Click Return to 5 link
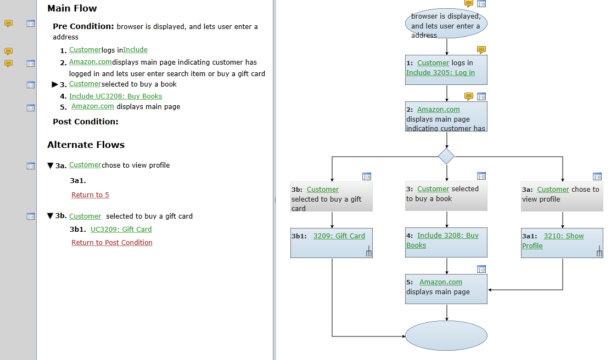Image resolution: width=611 pixels, height=360 pixels. tap(90, 195)
